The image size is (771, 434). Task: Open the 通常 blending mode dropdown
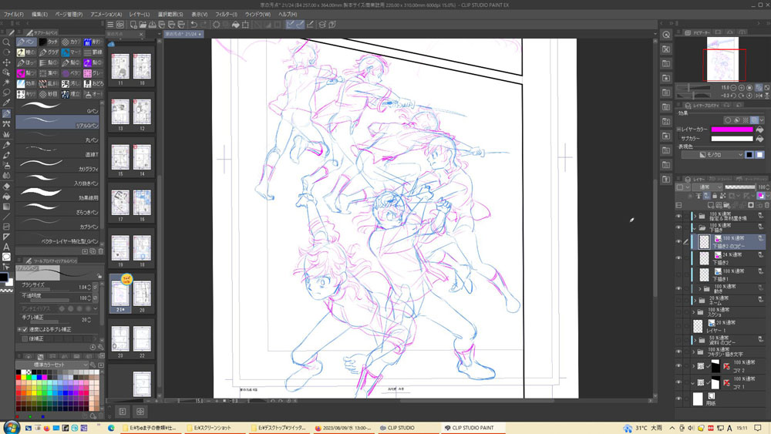tap(708, 187)
